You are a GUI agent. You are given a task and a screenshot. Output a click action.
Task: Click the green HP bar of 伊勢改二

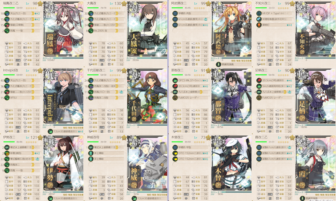pyautogui.click(x=9, y=142)
